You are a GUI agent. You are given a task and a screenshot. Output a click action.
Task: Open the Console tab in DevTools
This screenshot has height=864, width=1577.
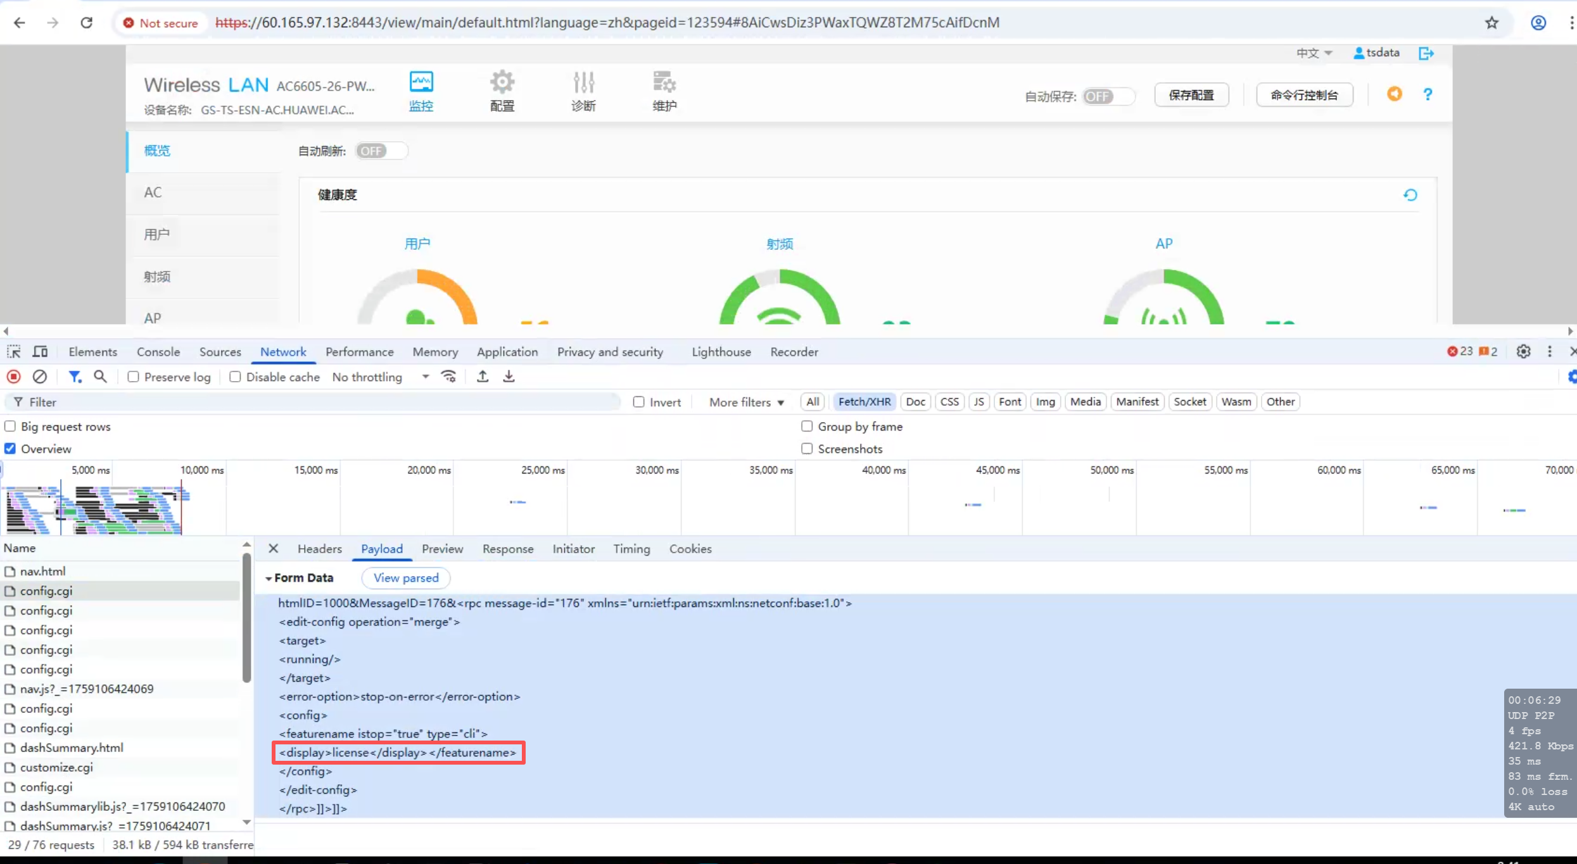pyautogui.click(x=158, y=351)
